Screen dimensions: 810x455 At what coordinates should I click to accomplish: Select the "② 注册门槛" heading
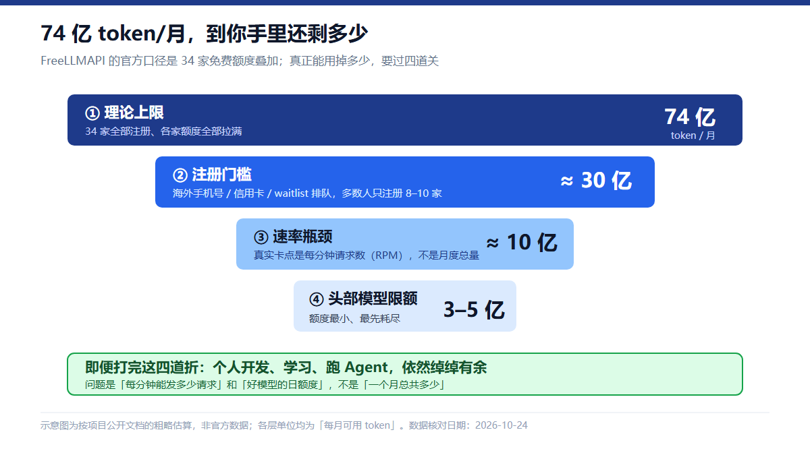(212, 175)
